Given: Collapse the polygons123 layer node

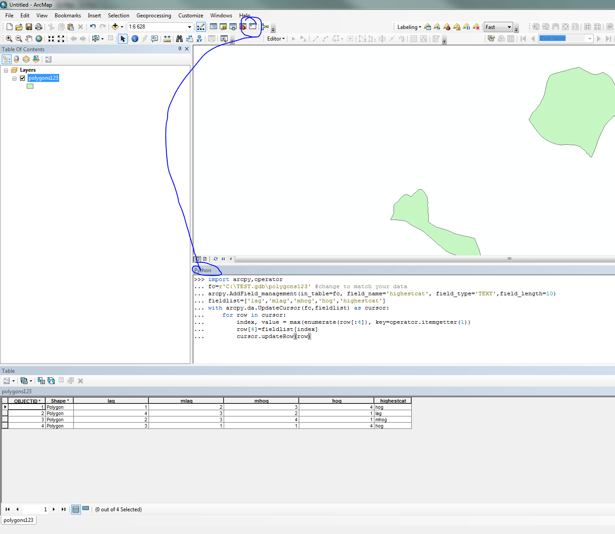Looking at the screenshot, I should [14, 78].
